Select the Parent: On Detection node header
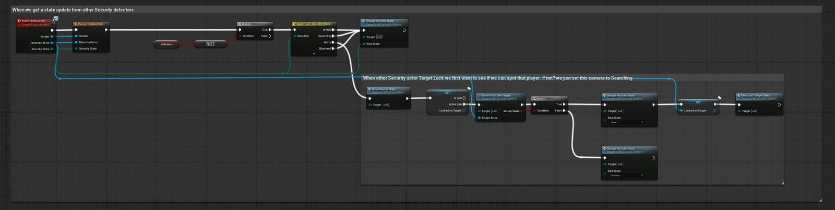This screenshot has height=210, width=835. coord(91,24)
